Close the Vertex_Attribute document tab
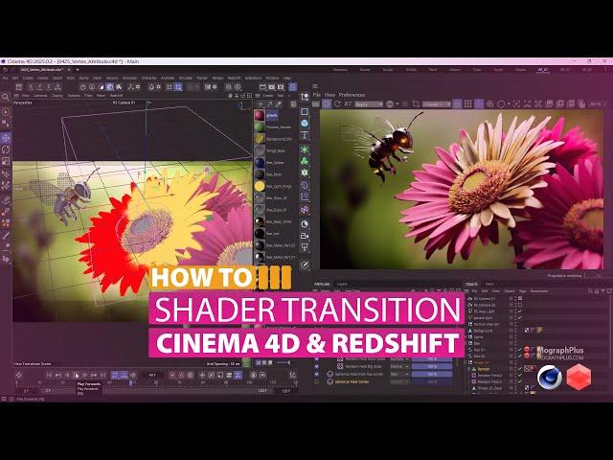Viewport: 613px width, 460px height. pos(69,70)
